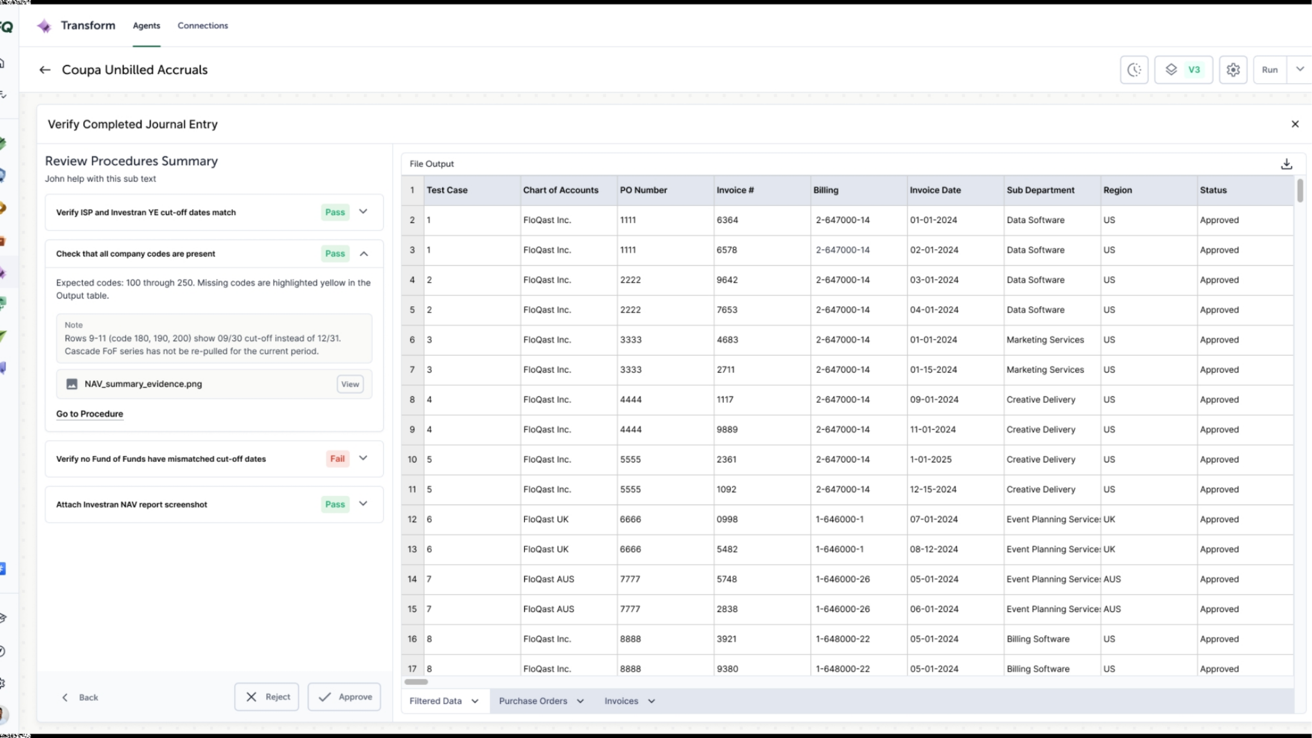
Task: Open the Invoices sheet tab dropdown
Action: pyautogui.click(x=652, y=701)
